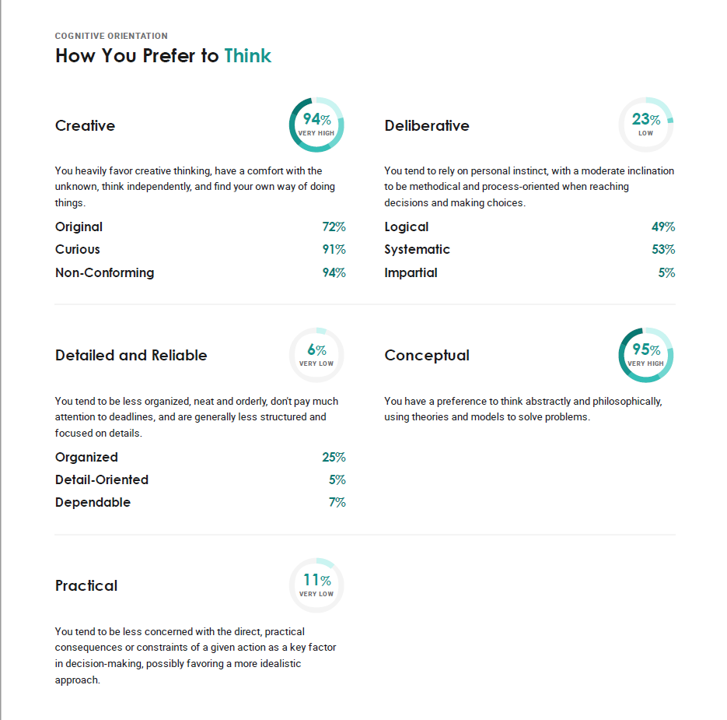Click the Conceptual 95% very high gauge
This screenshot has width=727, height=720.
(x=645, y=355)
